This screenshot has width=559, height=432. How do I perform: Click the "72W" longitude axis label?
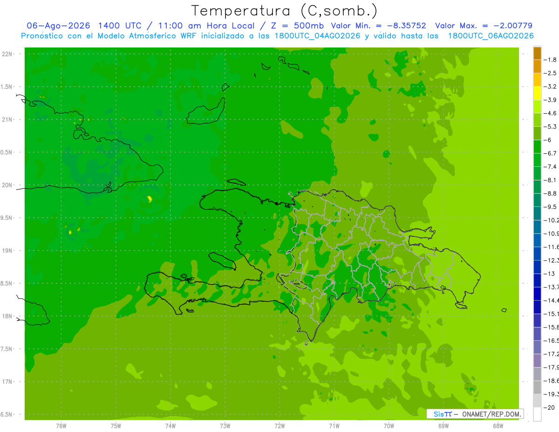(279, 426)
